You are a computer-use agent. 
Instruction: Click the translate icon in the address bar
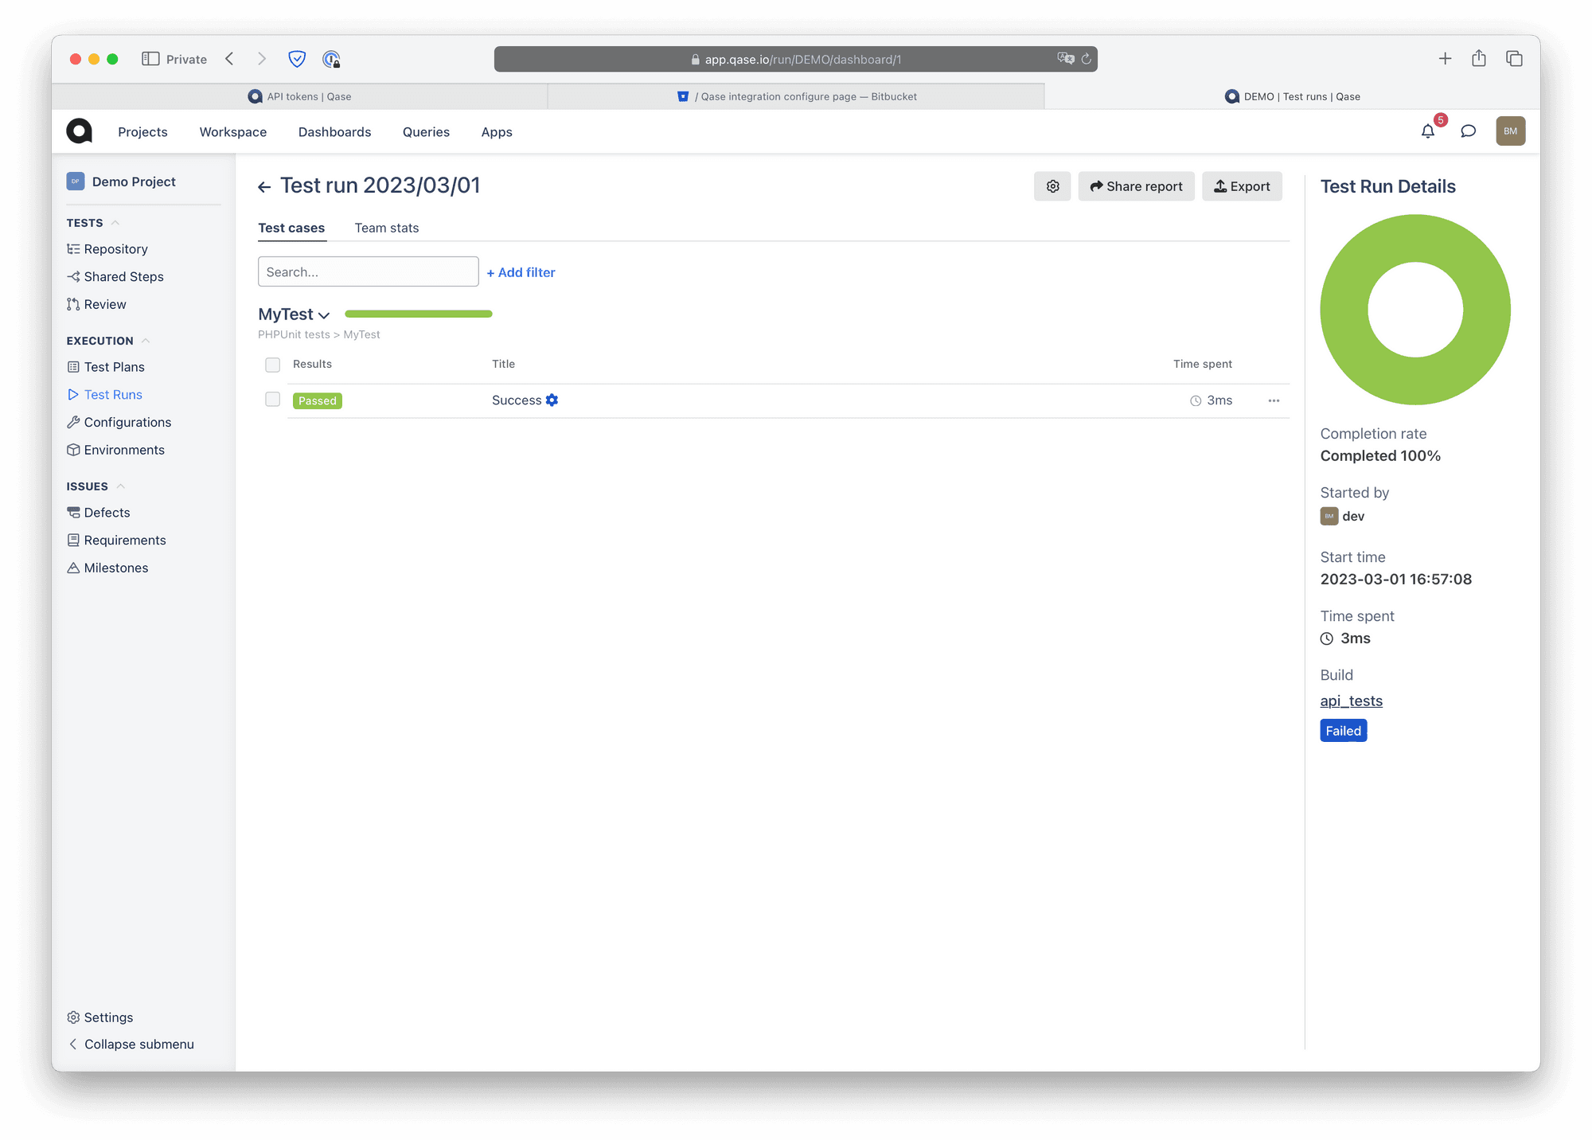tap(1065, 59)
